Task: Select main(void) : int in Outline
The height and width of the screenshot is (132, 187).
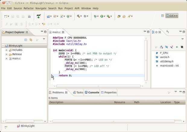Action: pos(169,66)
